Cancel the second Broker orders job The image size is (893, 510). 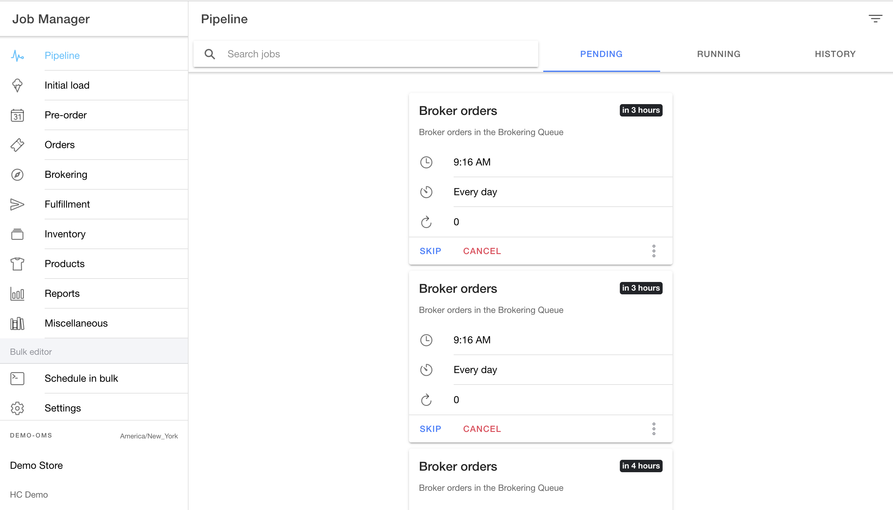click(482, 429)
